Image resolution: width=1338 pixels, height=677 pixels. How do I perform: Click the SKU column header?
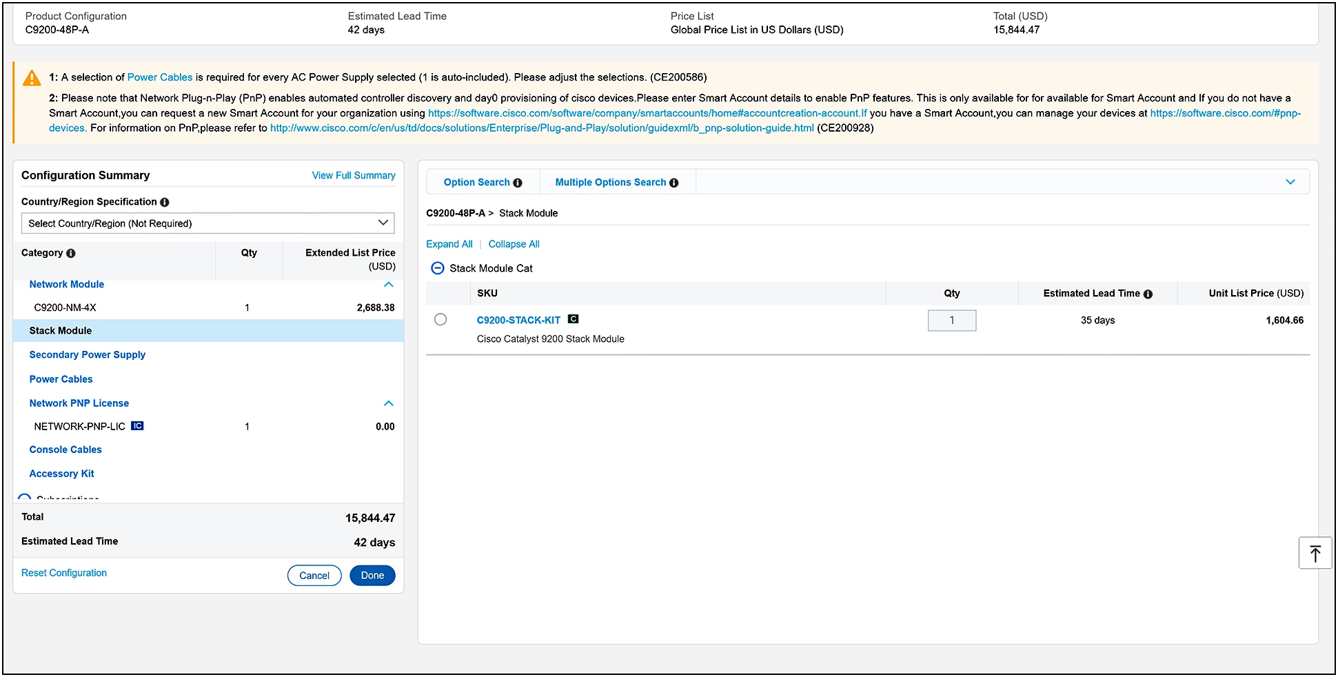tap(487, 293)
